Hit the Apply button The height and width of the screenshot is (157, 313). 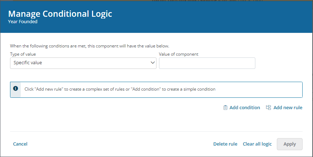coord(289,144)
